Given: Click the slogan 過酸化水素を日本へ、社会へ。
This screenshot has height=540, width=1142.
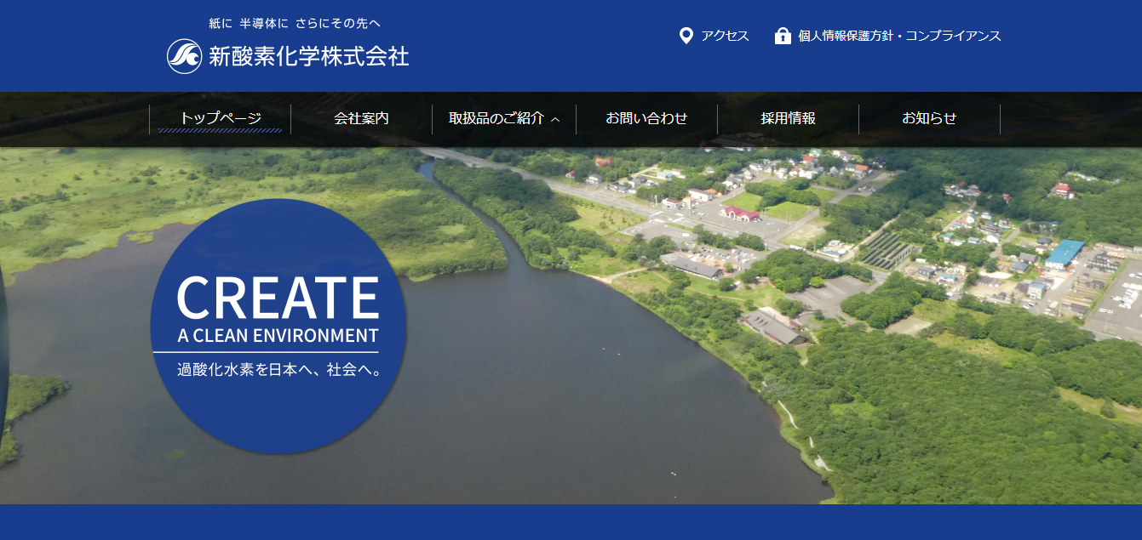Looking at the screenshot, I should click(x=278, y=370).
